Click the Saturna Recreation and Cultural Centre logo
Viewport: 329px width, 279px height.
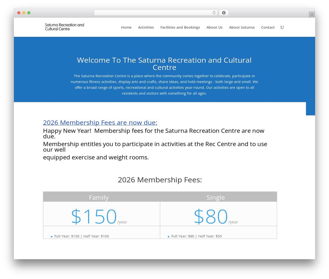65,27
